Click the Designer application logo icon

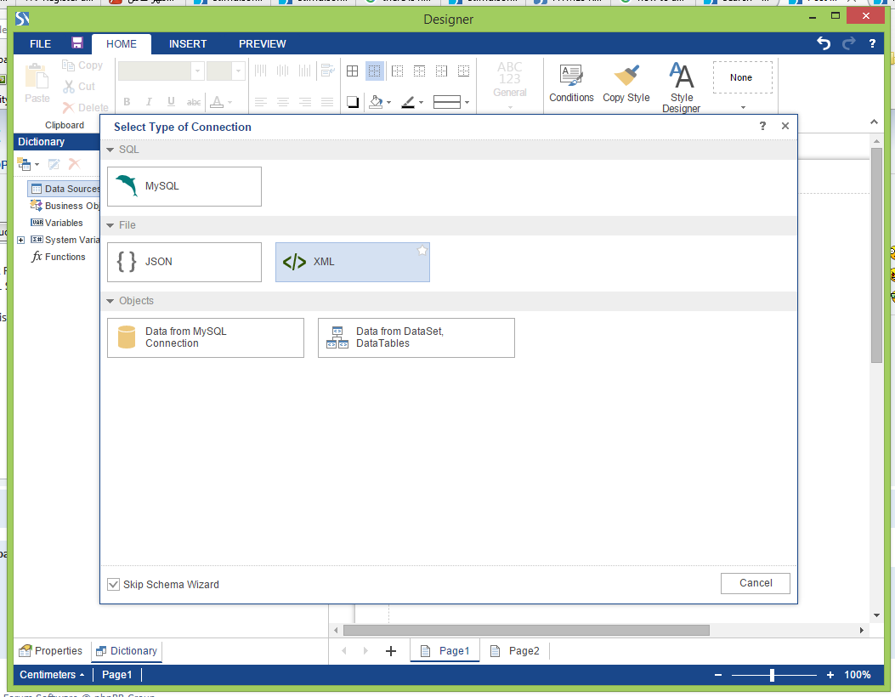point(22,19)
